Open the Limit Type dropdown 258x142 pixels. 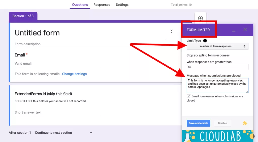click(217, 46)
